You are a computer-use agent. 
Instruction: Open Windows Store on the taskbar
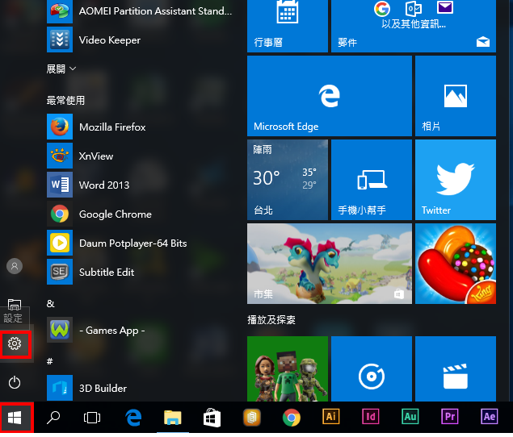point(212,418)
